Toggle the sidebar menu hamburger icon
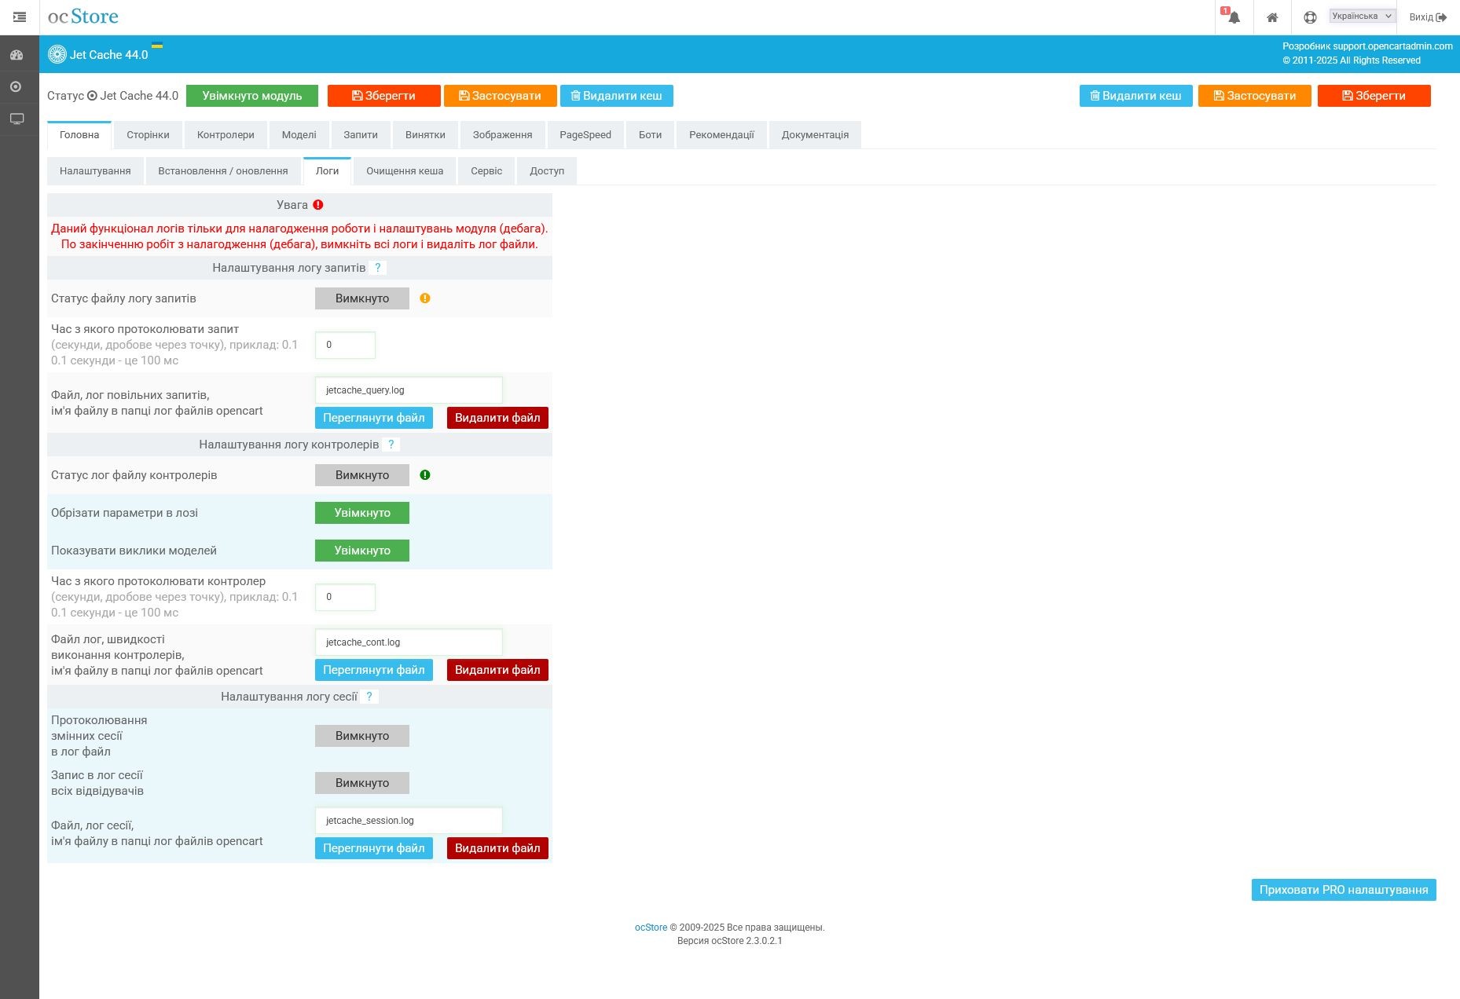Screen dimensions: 1460x999 click(20, 16)
